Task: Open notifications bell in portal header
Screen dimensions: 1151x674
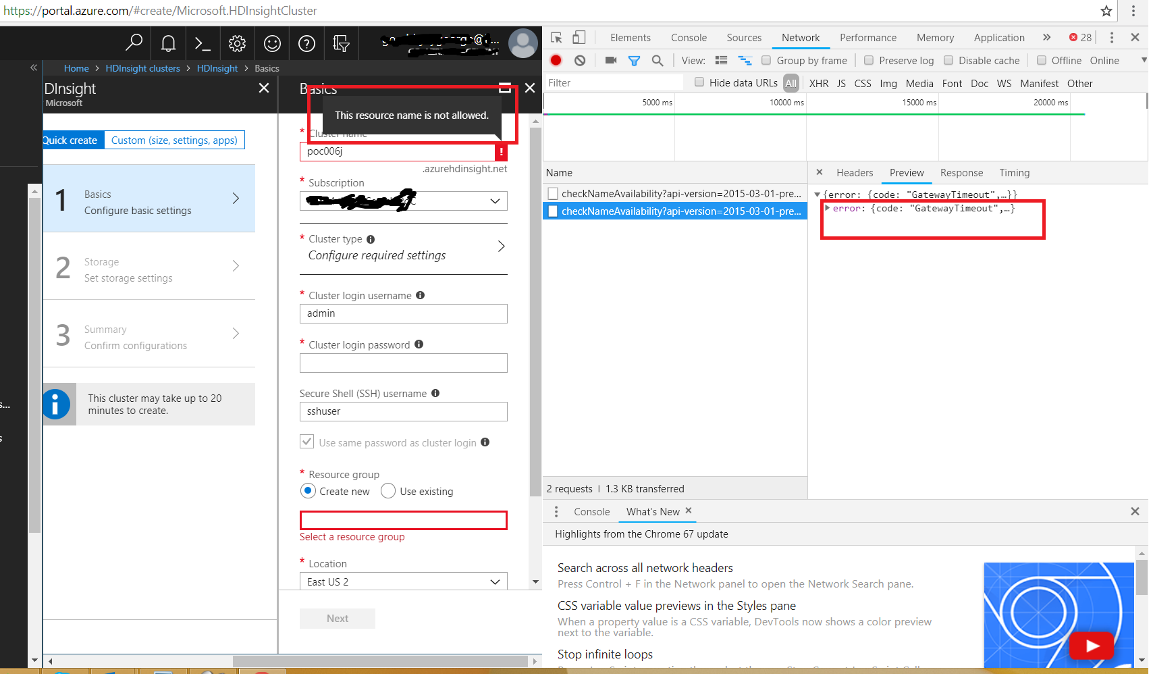Action: pos(168,44)
